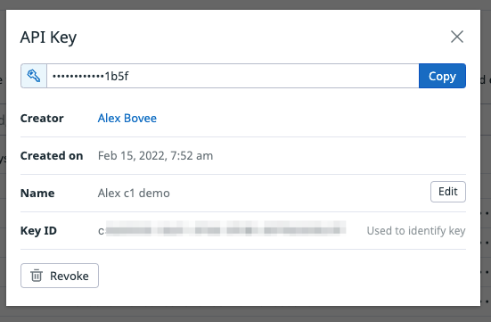491x322 pixels.
Task: Click the masked dots of the key
Action: tap(78, 76)
